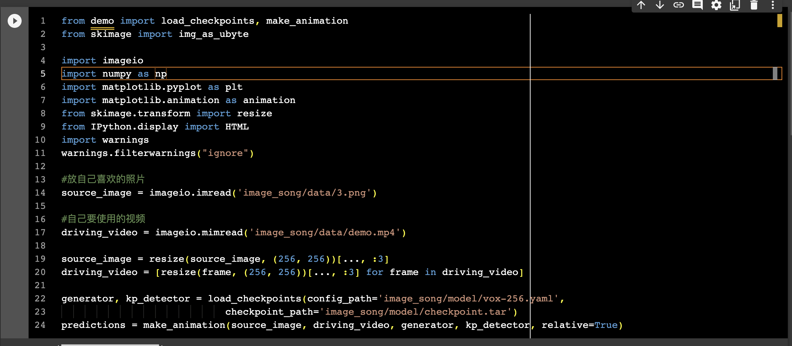Click 'for' keyword in line 20
This screenshot has width=792, height=346.
coord(375,272)
